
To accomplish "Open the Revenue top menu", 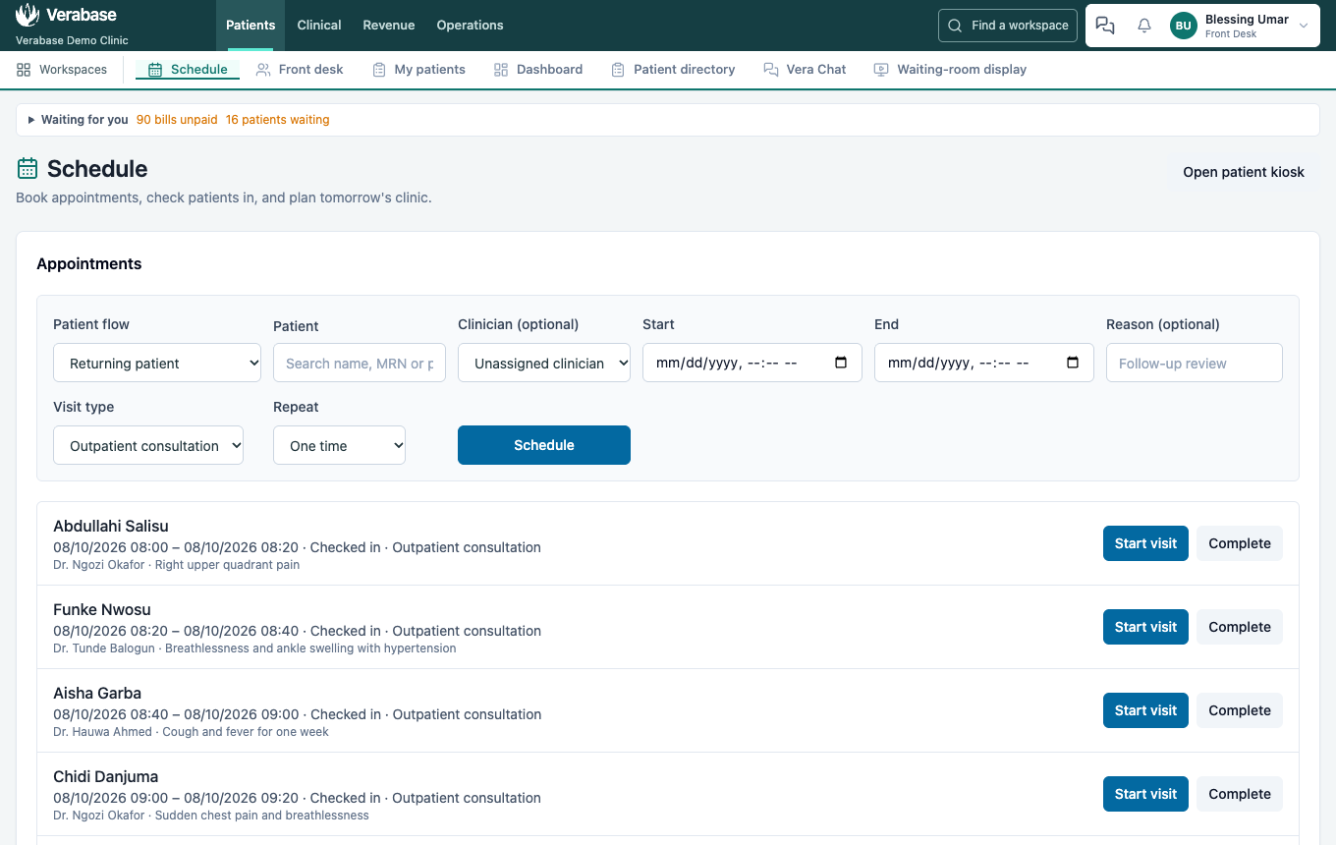I will point(389,26).
